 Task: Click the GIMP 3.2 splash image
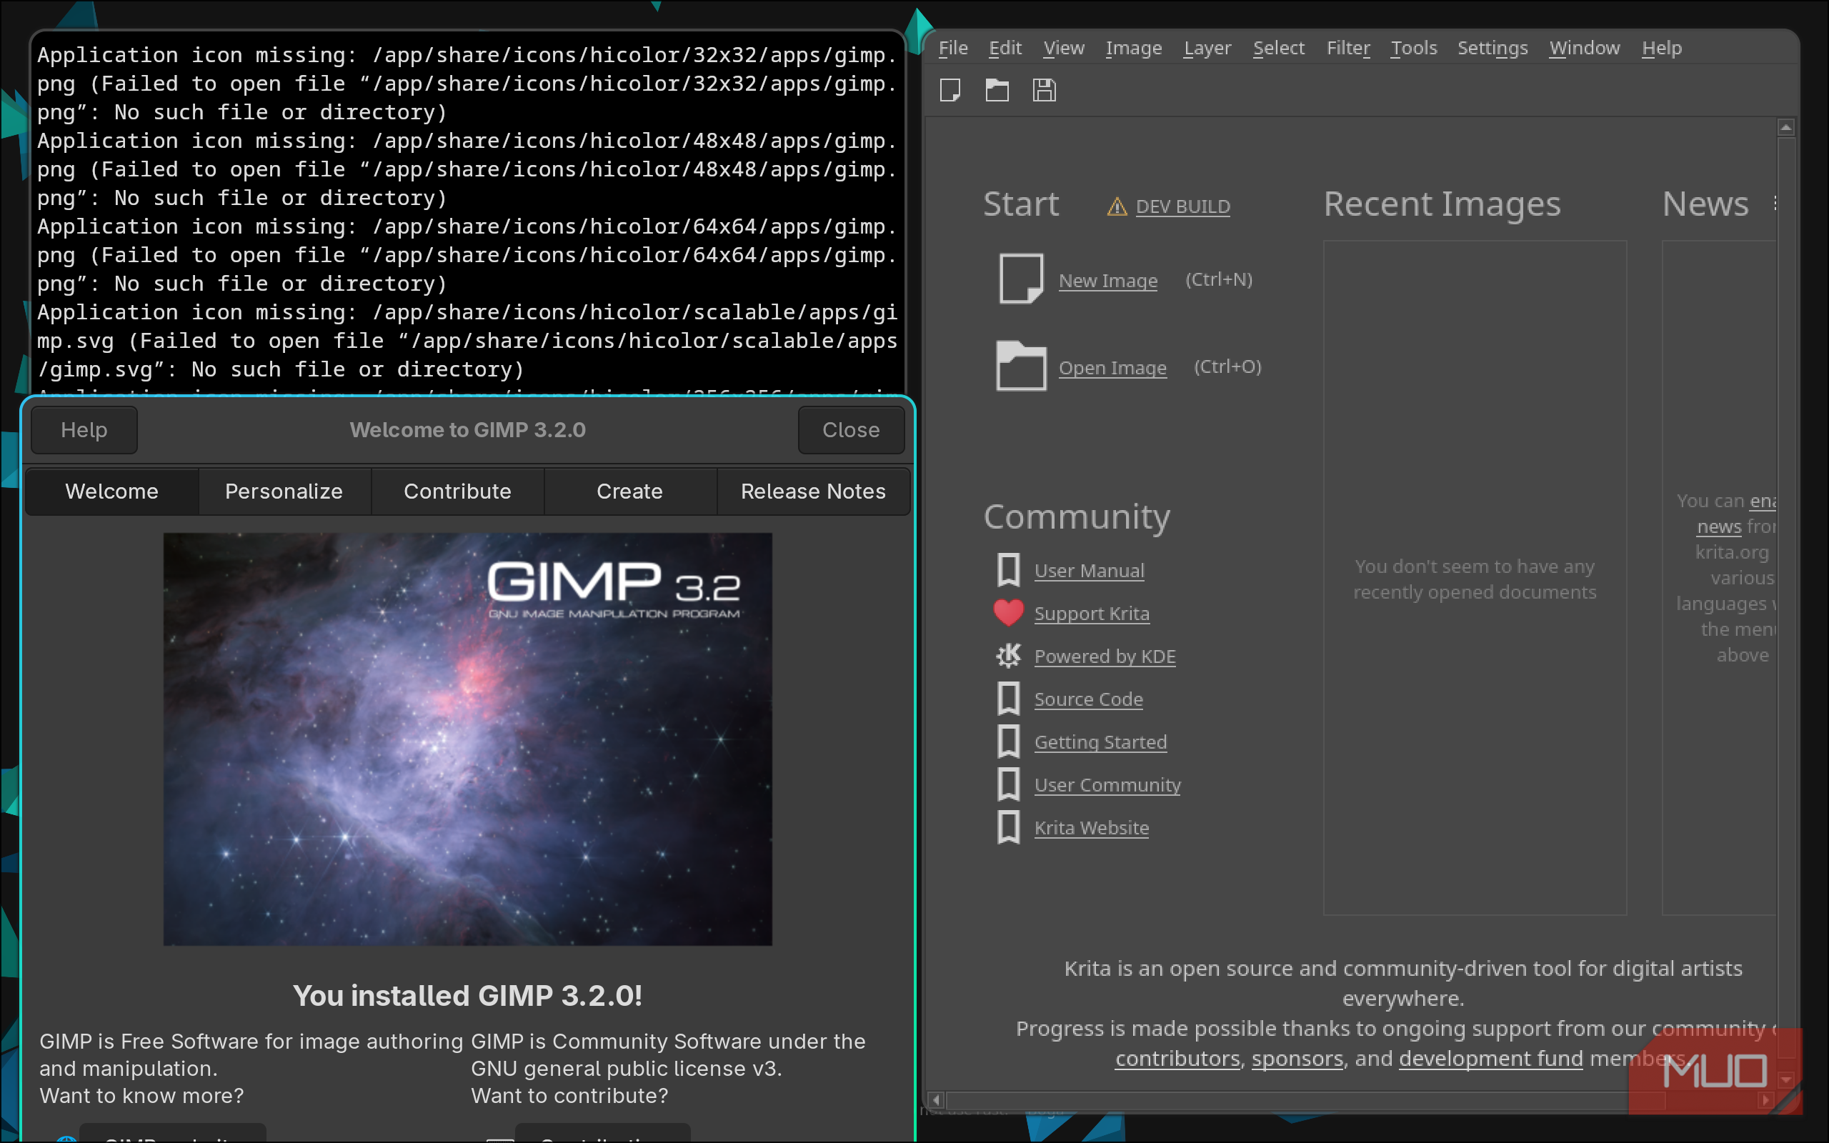(468, 739)
